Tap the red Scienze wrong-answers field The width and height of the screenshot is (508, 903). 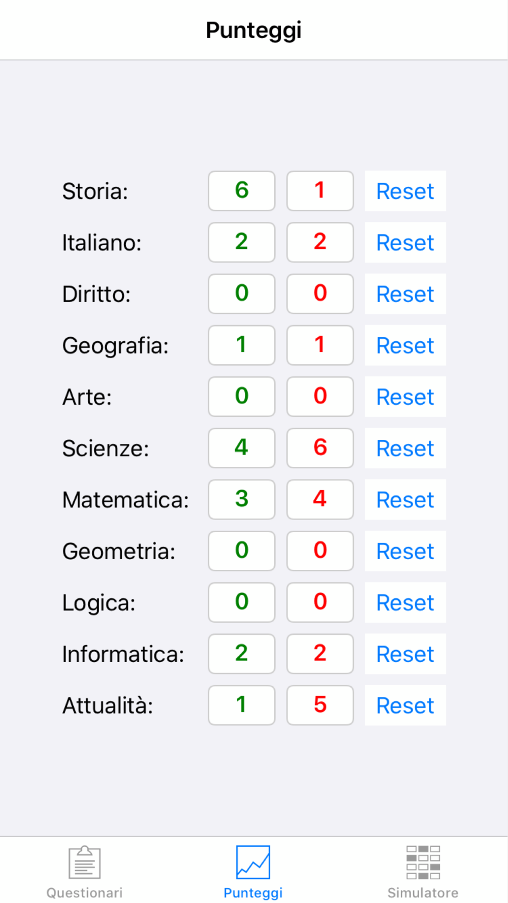320,448
